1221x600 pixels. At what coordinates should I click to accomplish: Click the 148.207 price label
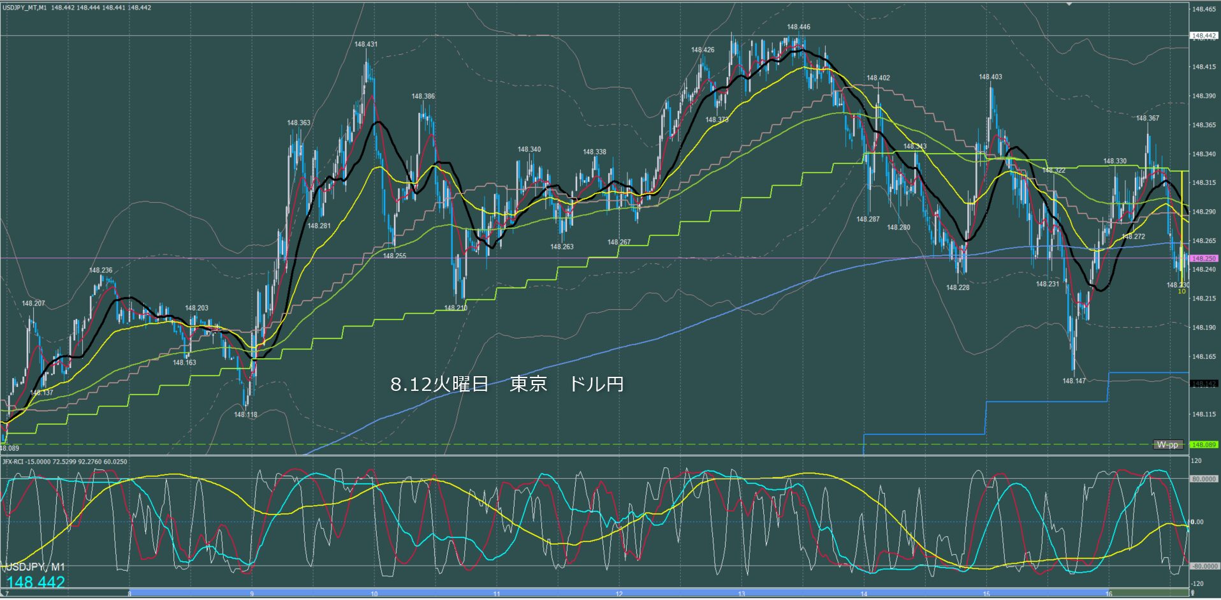(x=34, y=303)
